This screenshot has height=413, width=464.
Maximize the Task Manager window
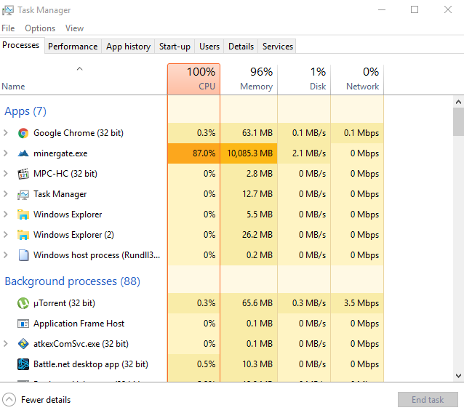pyautogui.click(x=415, y=9)
